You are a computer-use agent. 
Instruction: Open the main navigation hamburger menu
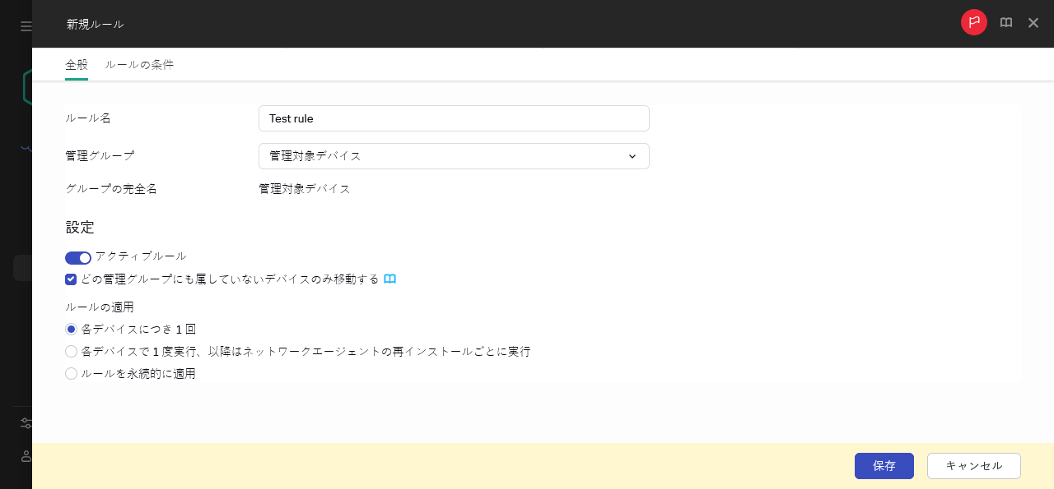pyautogui.click(x=26, y=25)
